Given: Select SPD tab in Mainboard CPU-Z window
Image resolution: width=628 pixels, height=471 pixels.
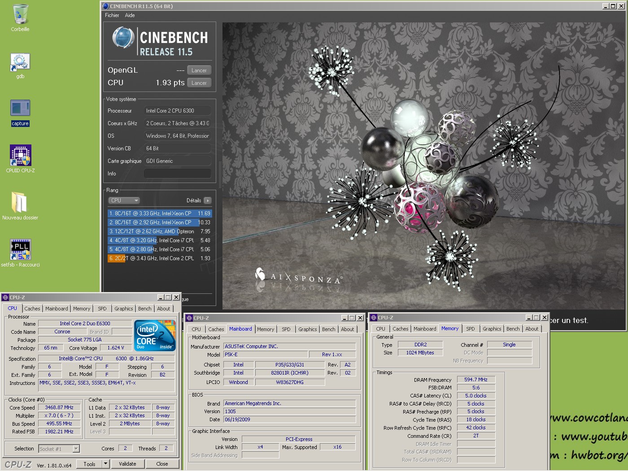Looking at the screenshot, I should click(x=286, y=329).
